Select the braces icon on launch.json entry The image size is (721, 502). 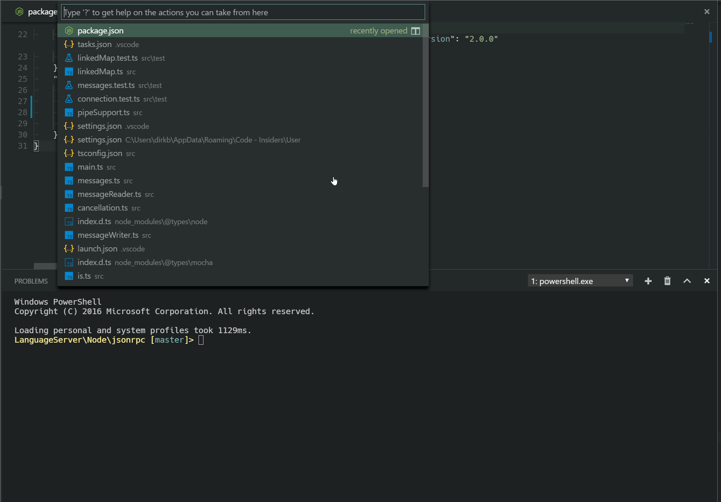(x=69, y=249)
